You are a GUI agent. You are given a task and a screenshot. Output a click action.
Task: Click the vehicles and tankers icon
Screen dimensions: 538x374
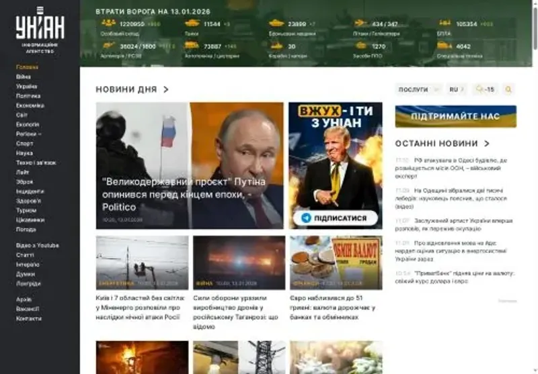(192, 46)
